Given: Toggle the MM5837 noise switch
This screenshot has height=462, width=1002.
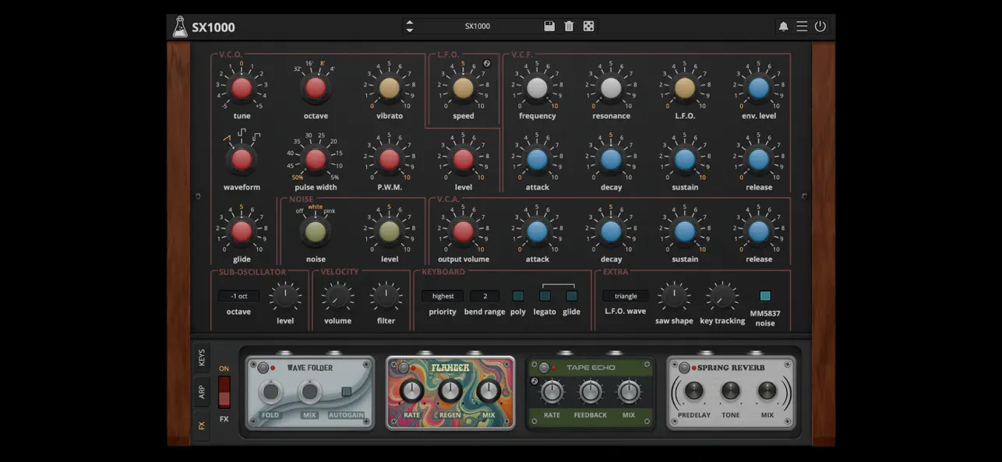Looking at the screenshot, I should pos(765,295).
